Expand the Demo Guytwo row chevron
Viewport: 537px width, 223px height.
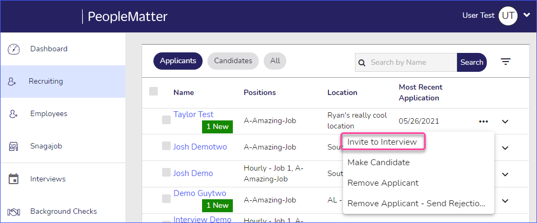coord(505,201)
